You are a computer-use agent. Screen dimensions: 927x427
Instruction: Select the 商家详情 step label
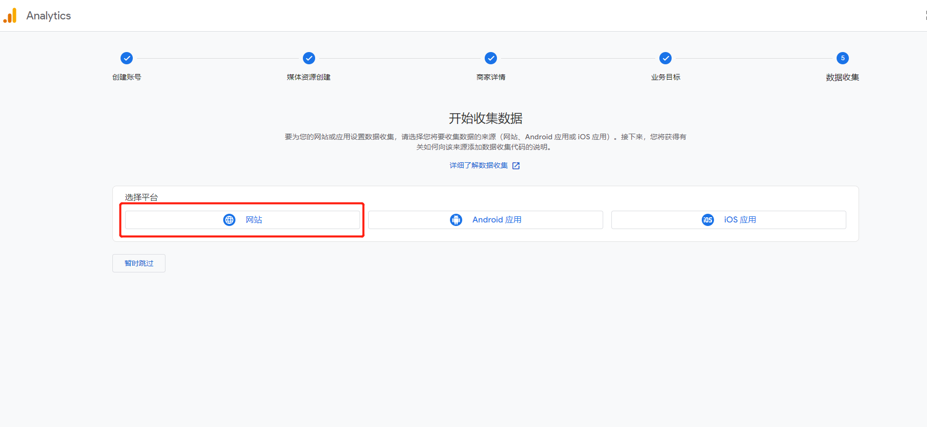click(x=491, y=77)
